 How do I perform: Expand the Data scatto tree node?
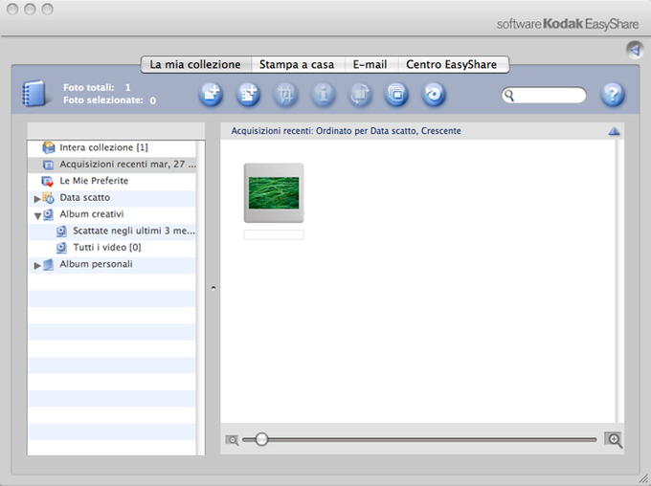point(37,199)
